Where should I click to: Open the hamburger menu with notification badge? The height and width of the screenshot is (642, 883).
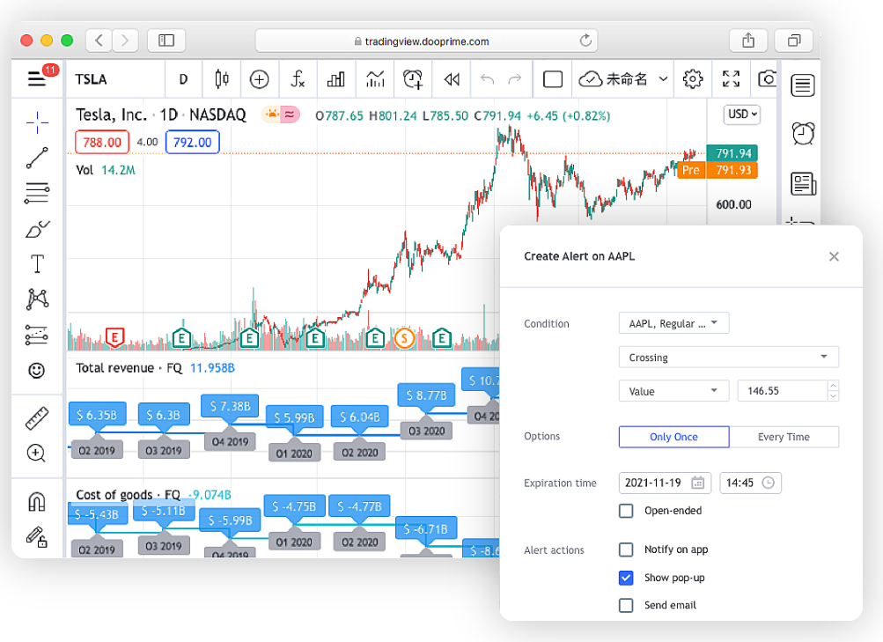pyautogui.click(x=37, y=78)
